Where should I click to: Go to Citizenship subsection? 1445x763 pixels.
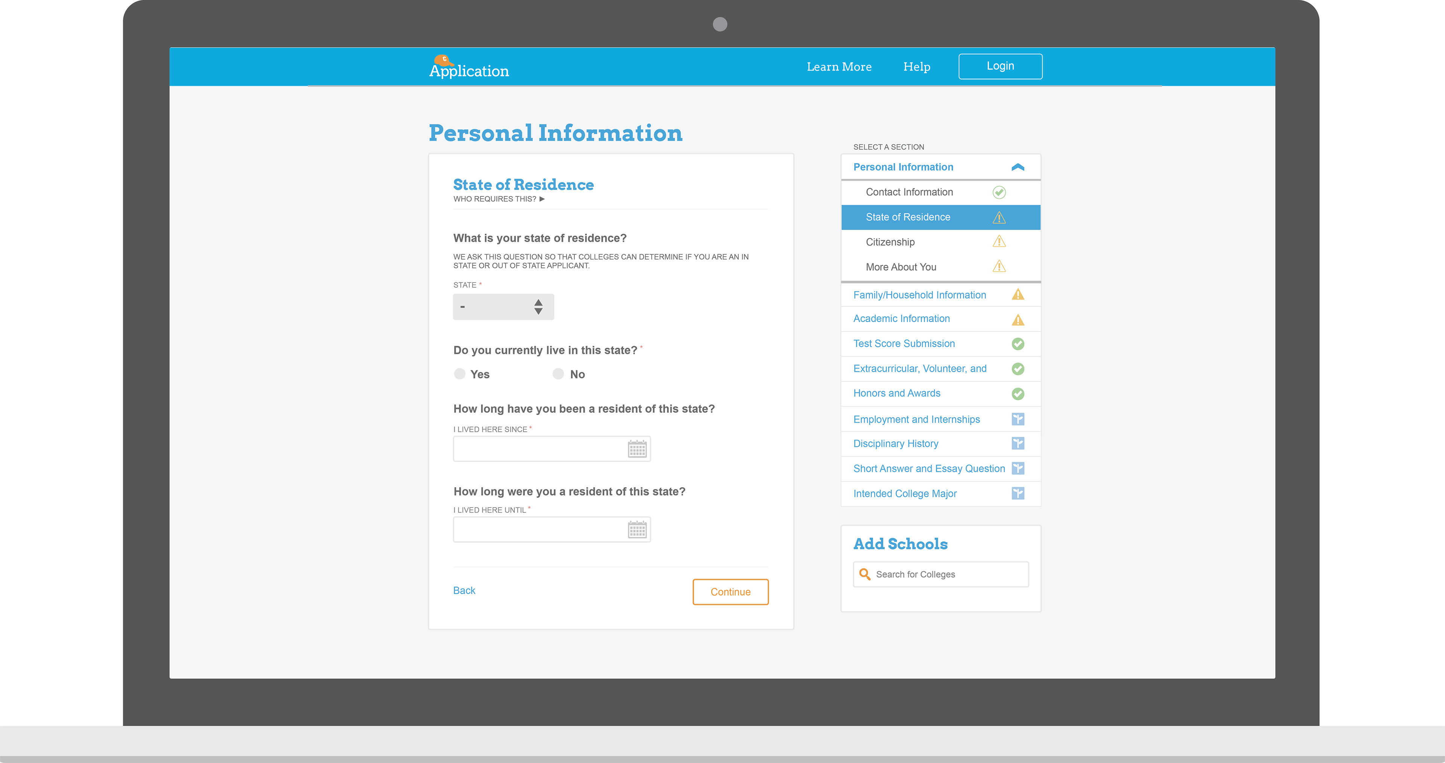pos(941,242)
